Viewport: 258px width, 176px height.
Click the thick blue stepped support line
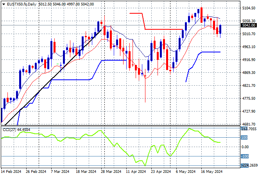[113, 60]
